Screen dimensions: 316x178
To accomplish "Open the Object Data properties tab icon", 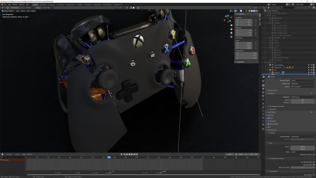I will pyautogui.click(x=263, y=121).
